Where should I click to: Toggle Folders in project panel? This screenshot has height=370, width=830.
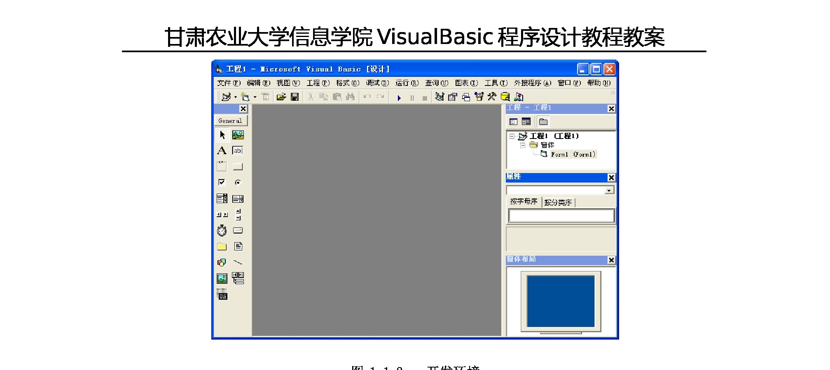(543, 122)
